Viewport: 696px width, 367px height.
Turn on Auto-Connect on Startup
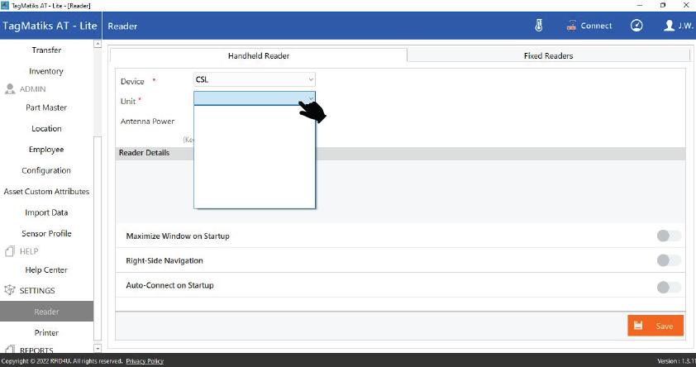click(x=669, y=287)
